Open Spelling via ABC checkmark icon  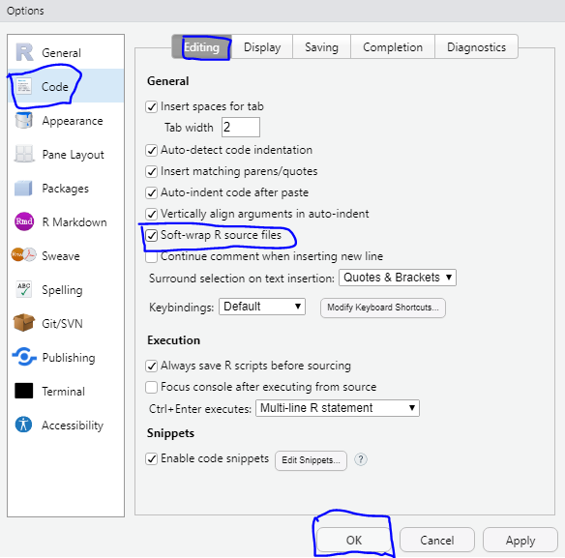tap(24, 289)
